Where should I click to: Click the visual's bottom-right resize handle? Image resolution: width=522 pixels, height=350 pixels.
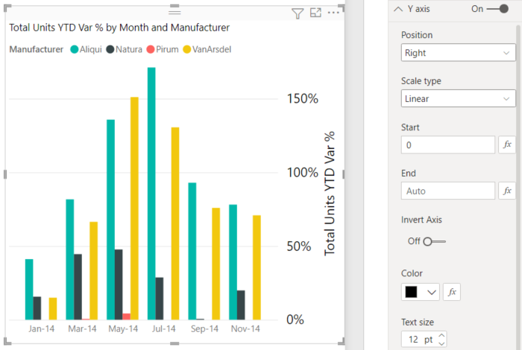342,342
